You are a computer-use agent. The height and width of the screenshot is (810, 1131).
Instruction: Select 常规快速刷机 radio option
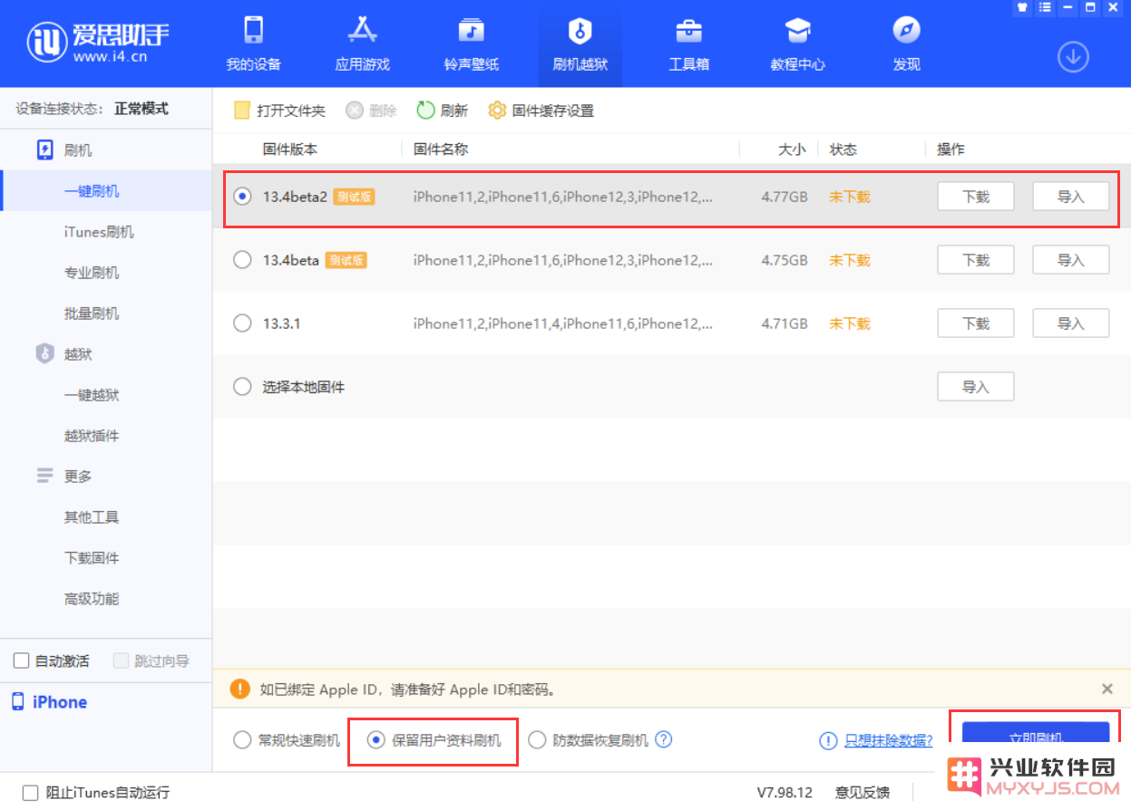(242, 740)
